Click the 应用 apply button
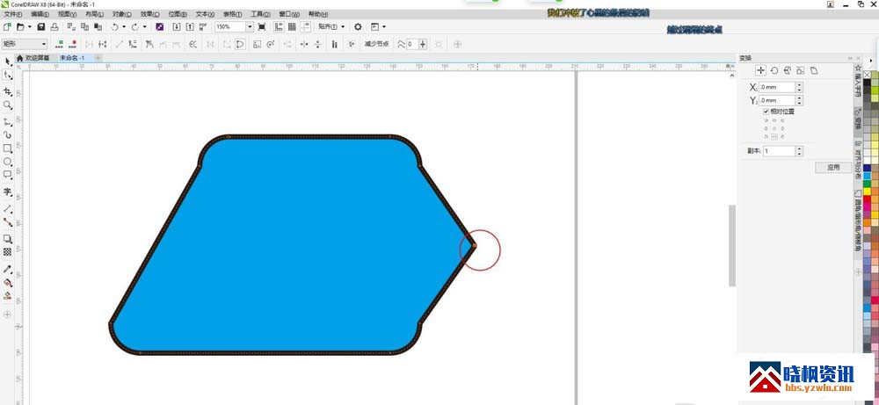879x405 pixels. coord(833,167)
